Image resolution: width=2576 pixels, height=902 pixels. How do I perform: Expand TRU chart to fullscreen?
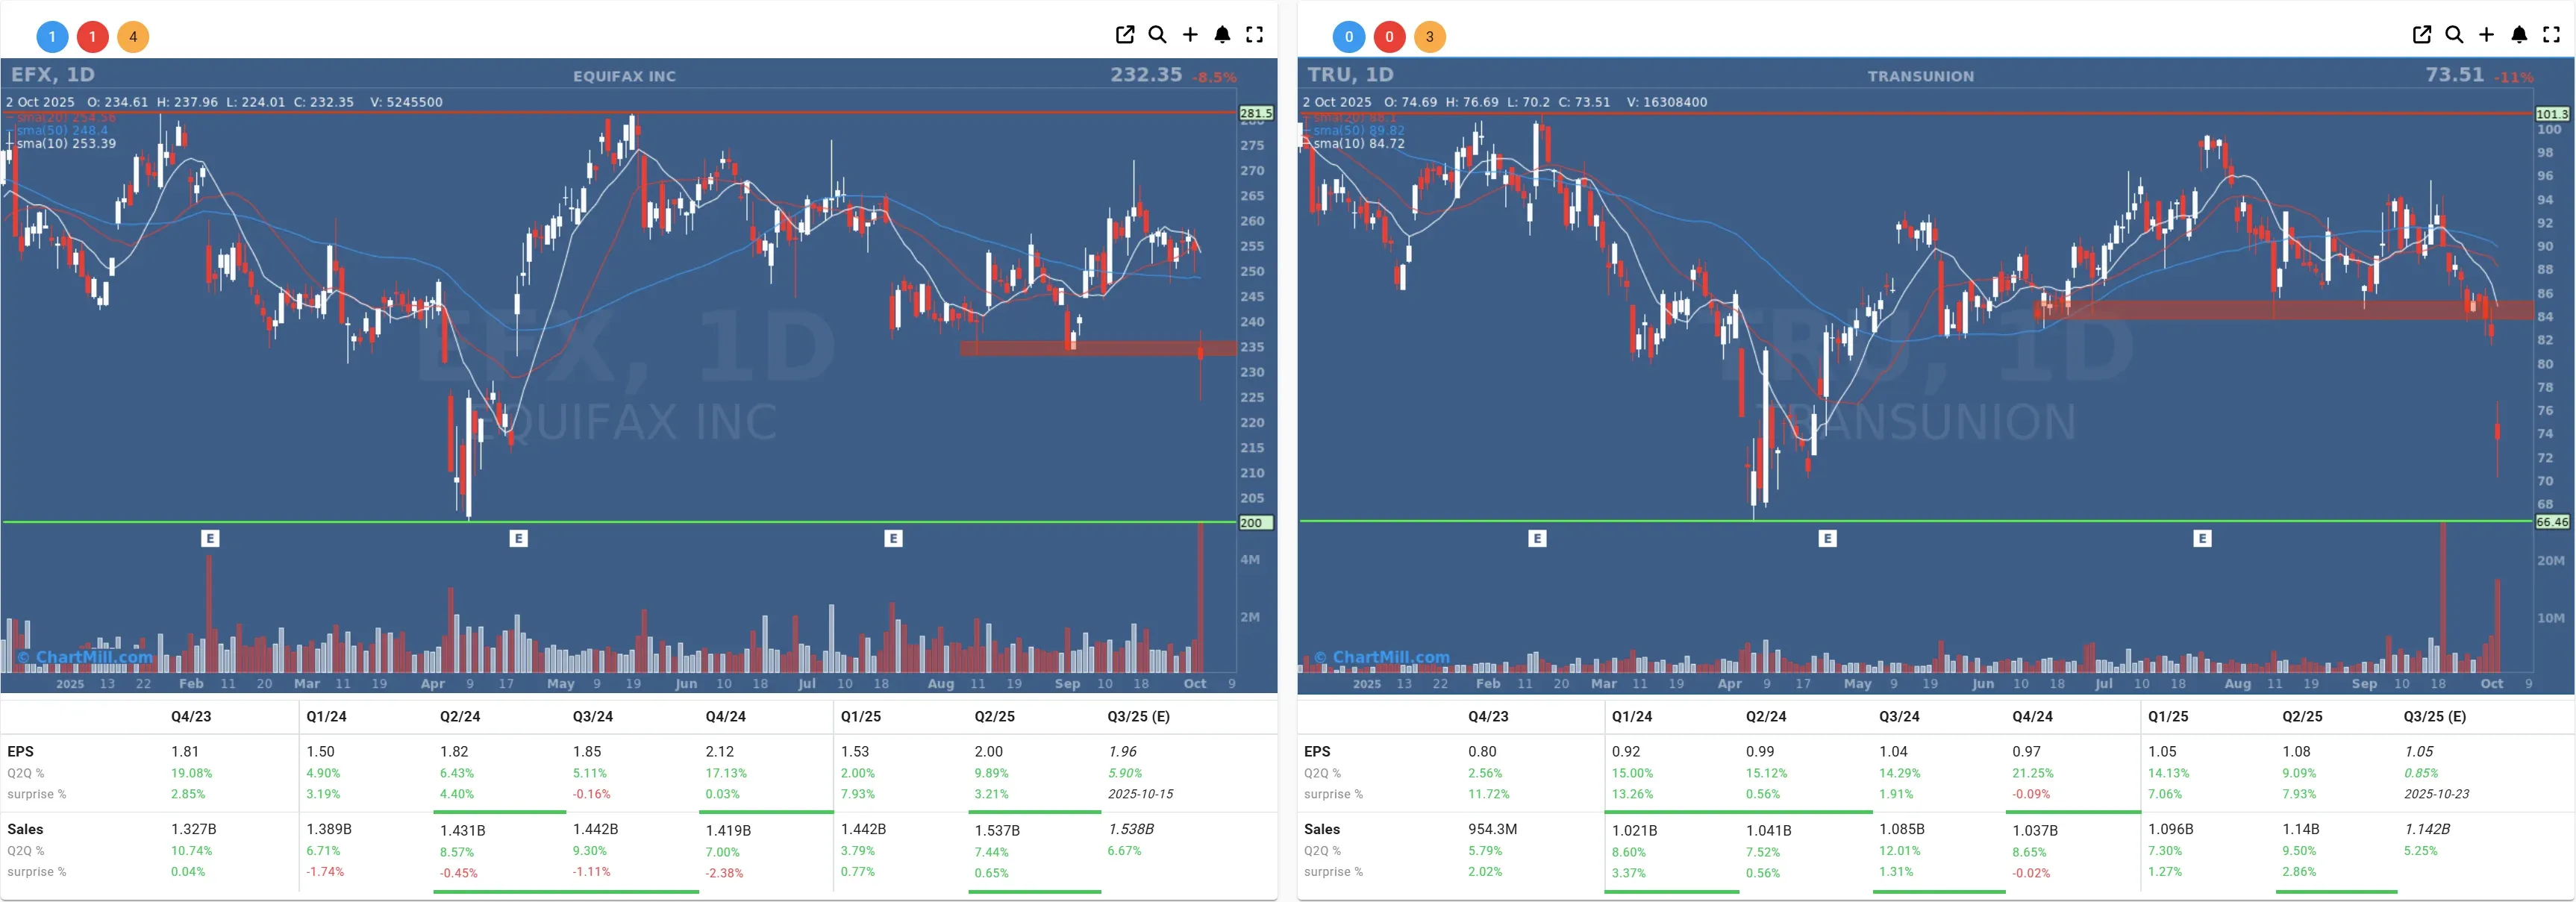[2551, 35]
